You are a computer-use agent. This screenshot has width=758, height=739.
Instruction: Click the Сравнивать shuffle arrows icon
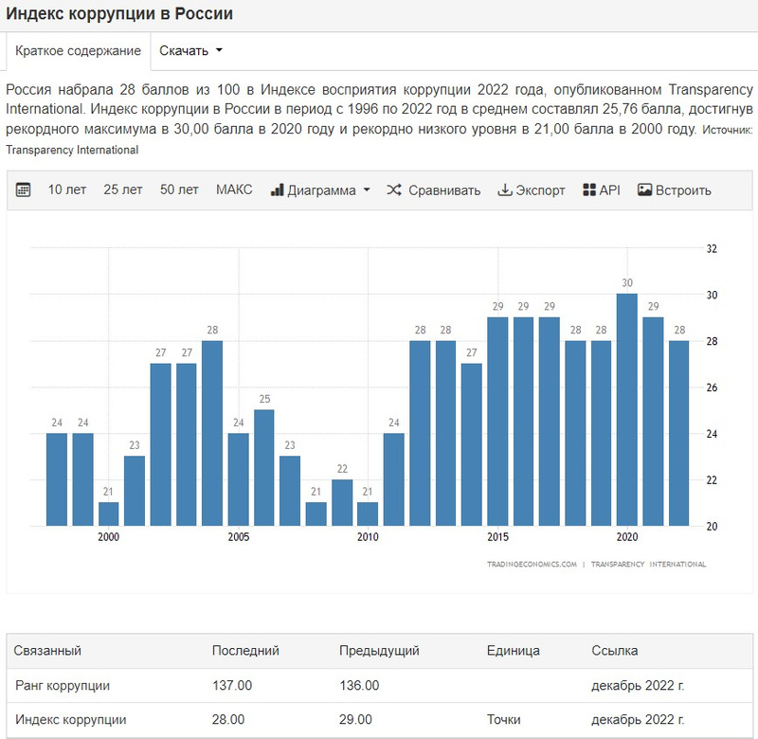pos(394,190)
